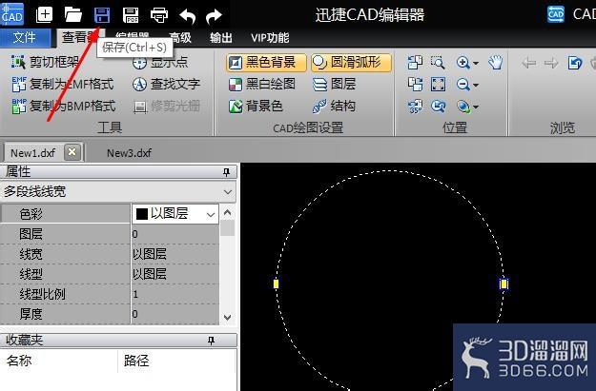Viewport: 596px width, 391px height.
Task: Click the 色彩 property label
Action: (31, 214)
